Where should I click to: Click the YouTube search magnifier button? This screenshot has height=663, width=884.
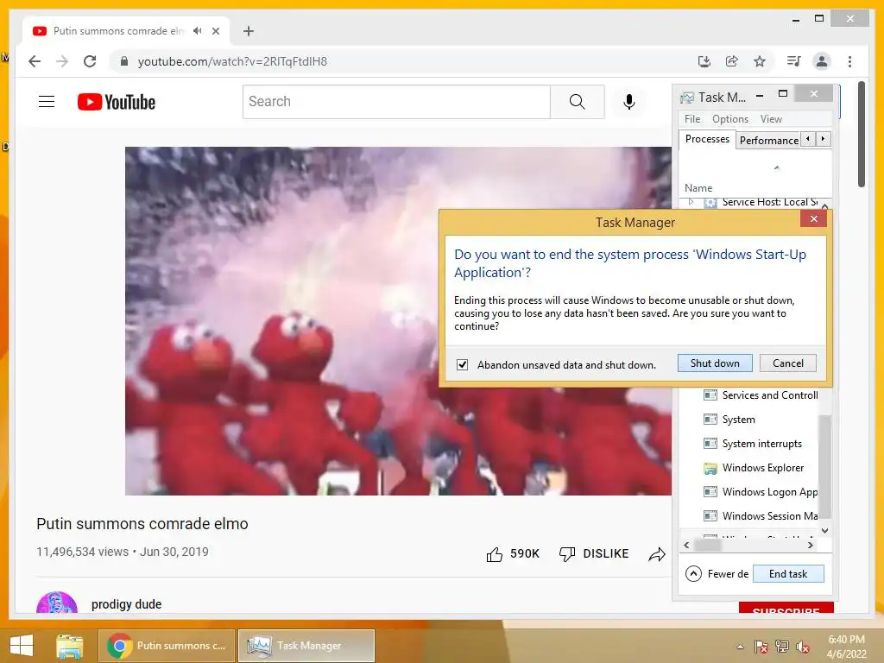(577, 102)
